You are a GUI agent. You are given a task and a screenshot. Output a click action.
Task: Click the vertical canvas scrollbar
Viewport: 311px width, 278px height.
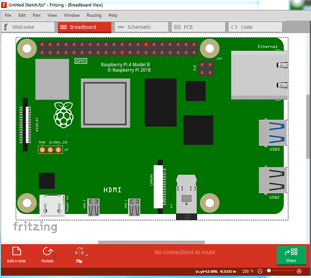(308, 127)
